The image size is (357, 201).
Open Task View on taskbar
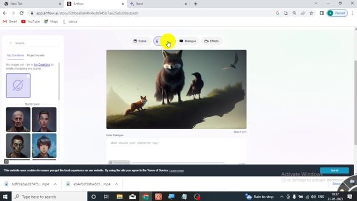[106, 197]
